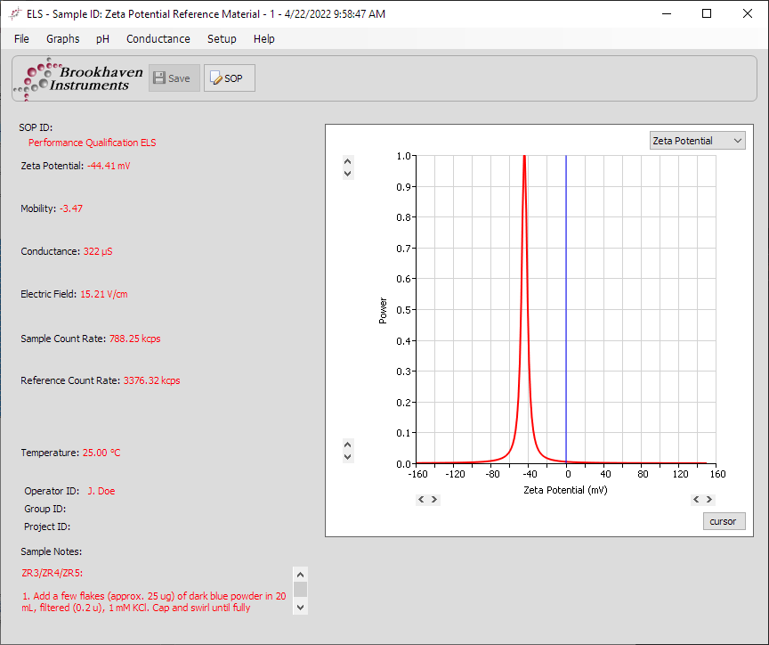Image resolution: width=769 pixels, height=645 pixels.
Task: Shift x-axis minimum right with right arrow
Action: pyautogui.click(x=433, y=500)
